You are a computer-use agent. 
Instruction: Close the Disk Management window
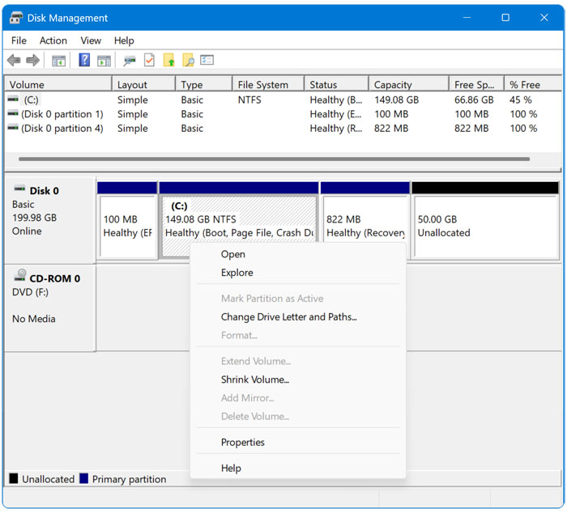544,17
